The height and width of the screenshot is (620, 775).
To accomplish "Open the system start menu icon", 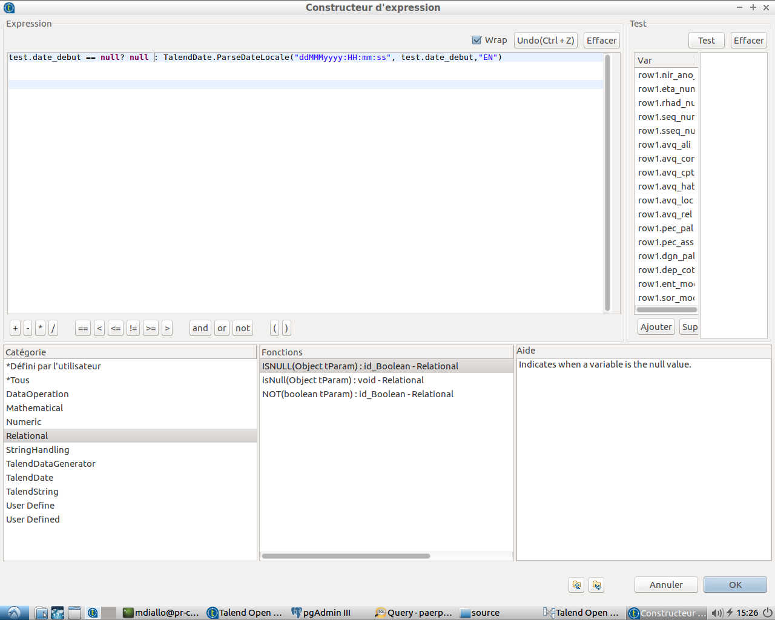I will (x=14, y=613).
